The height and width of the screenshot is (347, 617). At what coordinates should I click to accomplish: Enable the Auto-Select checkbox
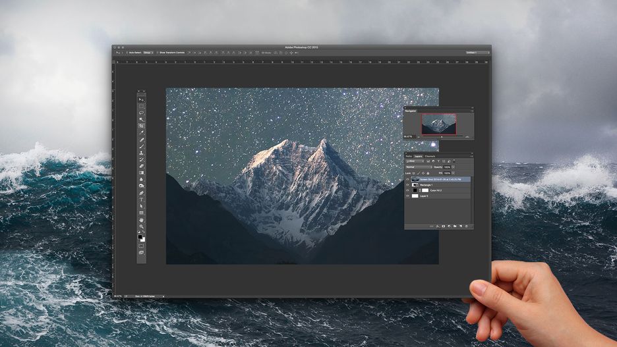tap(127, 52)
